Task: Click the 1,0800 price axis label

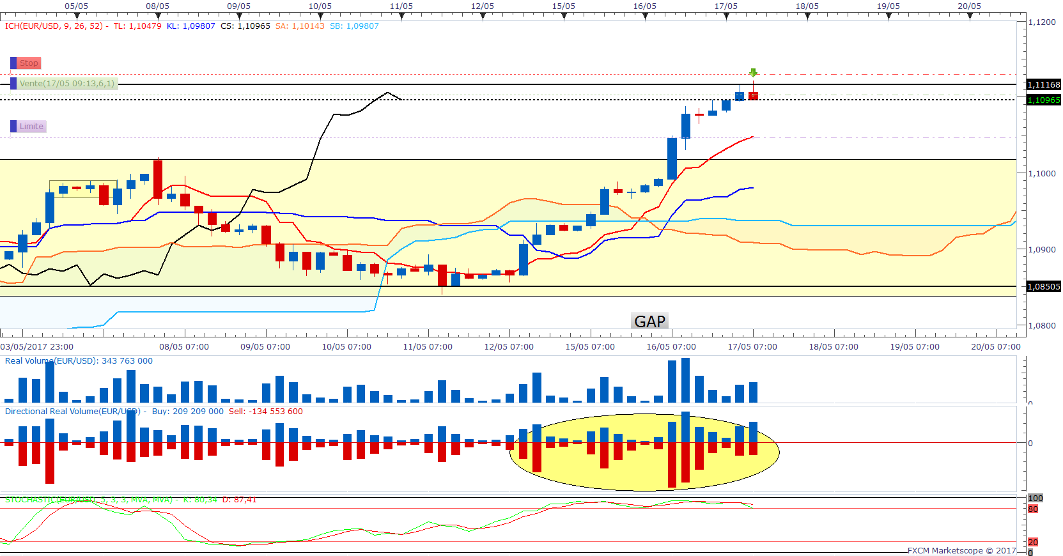Action: point(1042,325)
